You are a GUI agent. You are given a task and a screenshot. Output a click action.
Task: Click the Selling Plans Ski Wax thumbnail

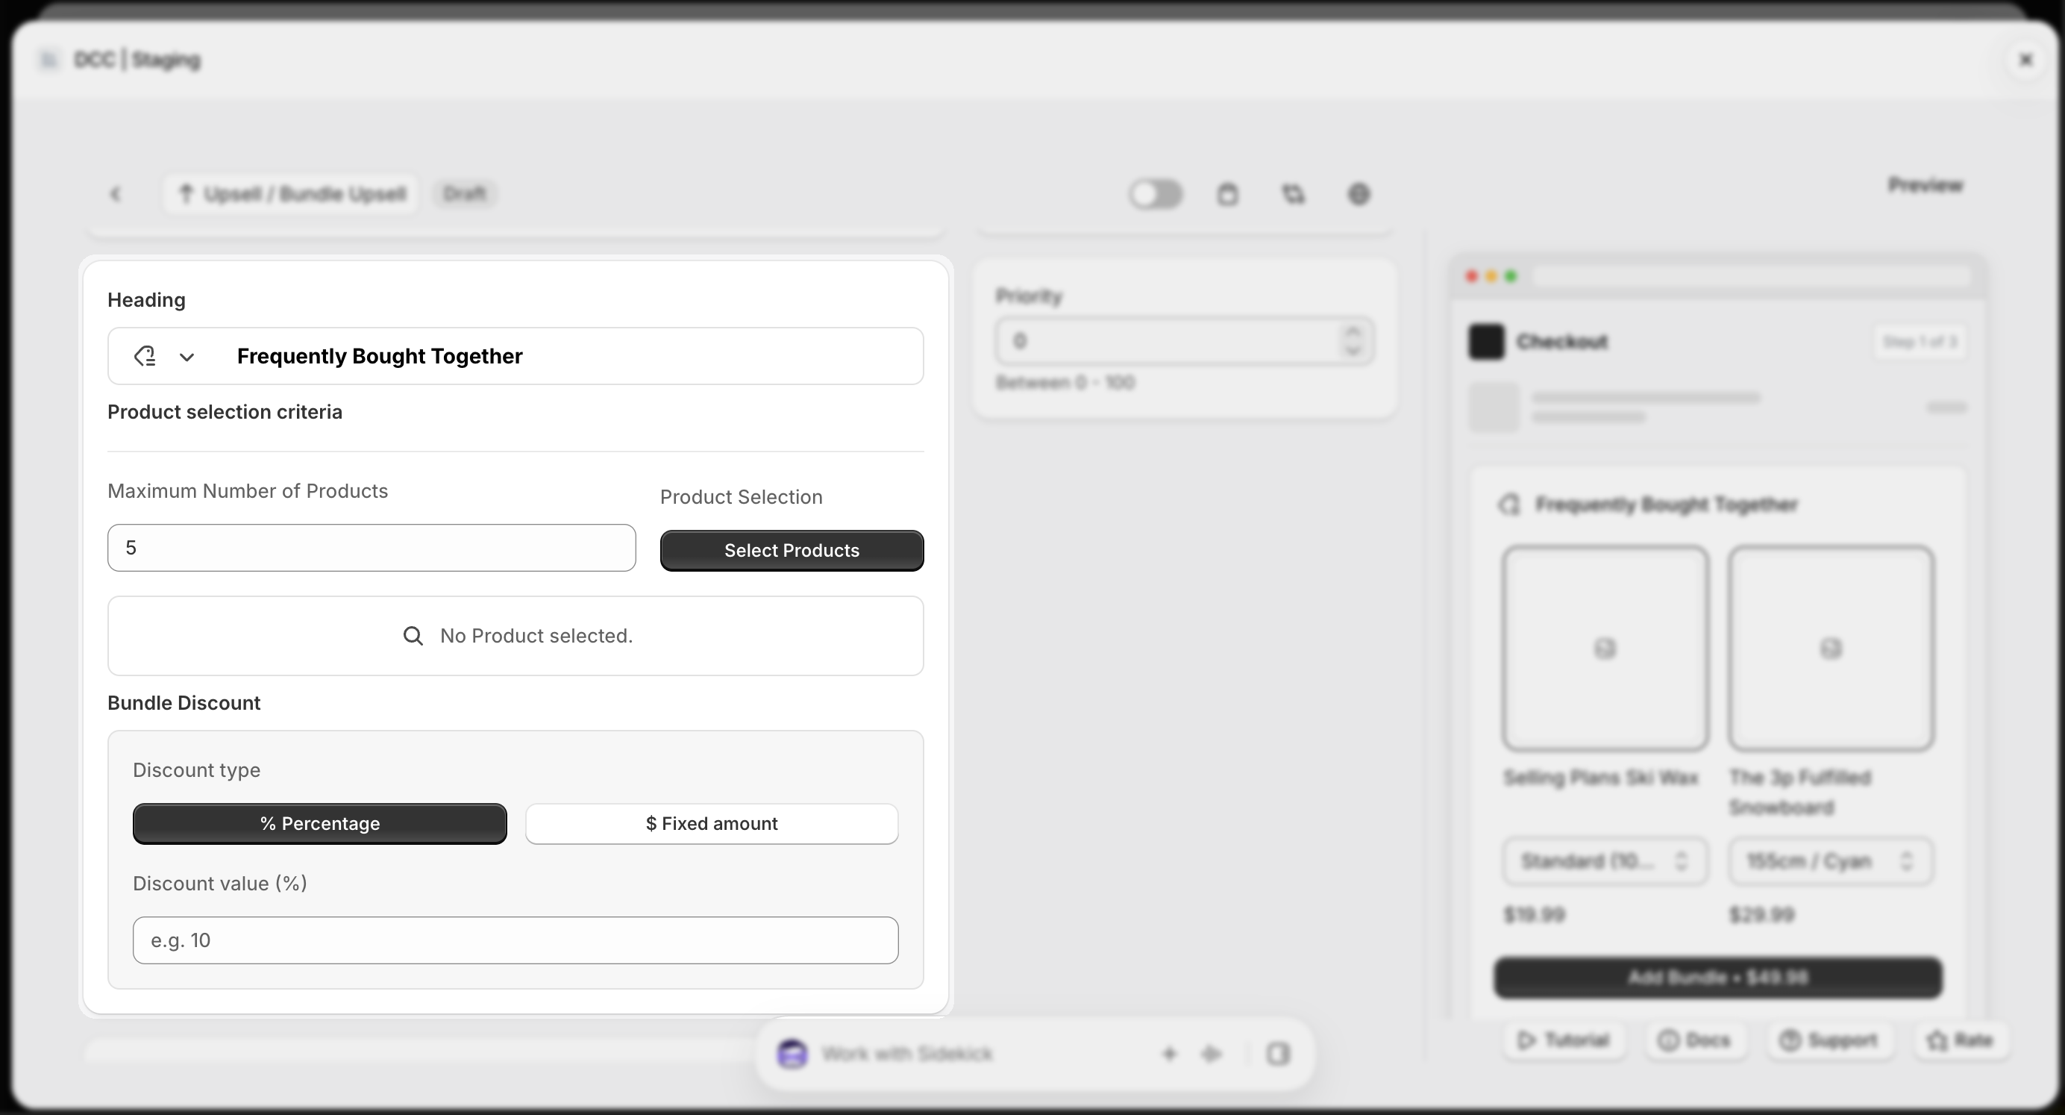[x=1605, y=648]
